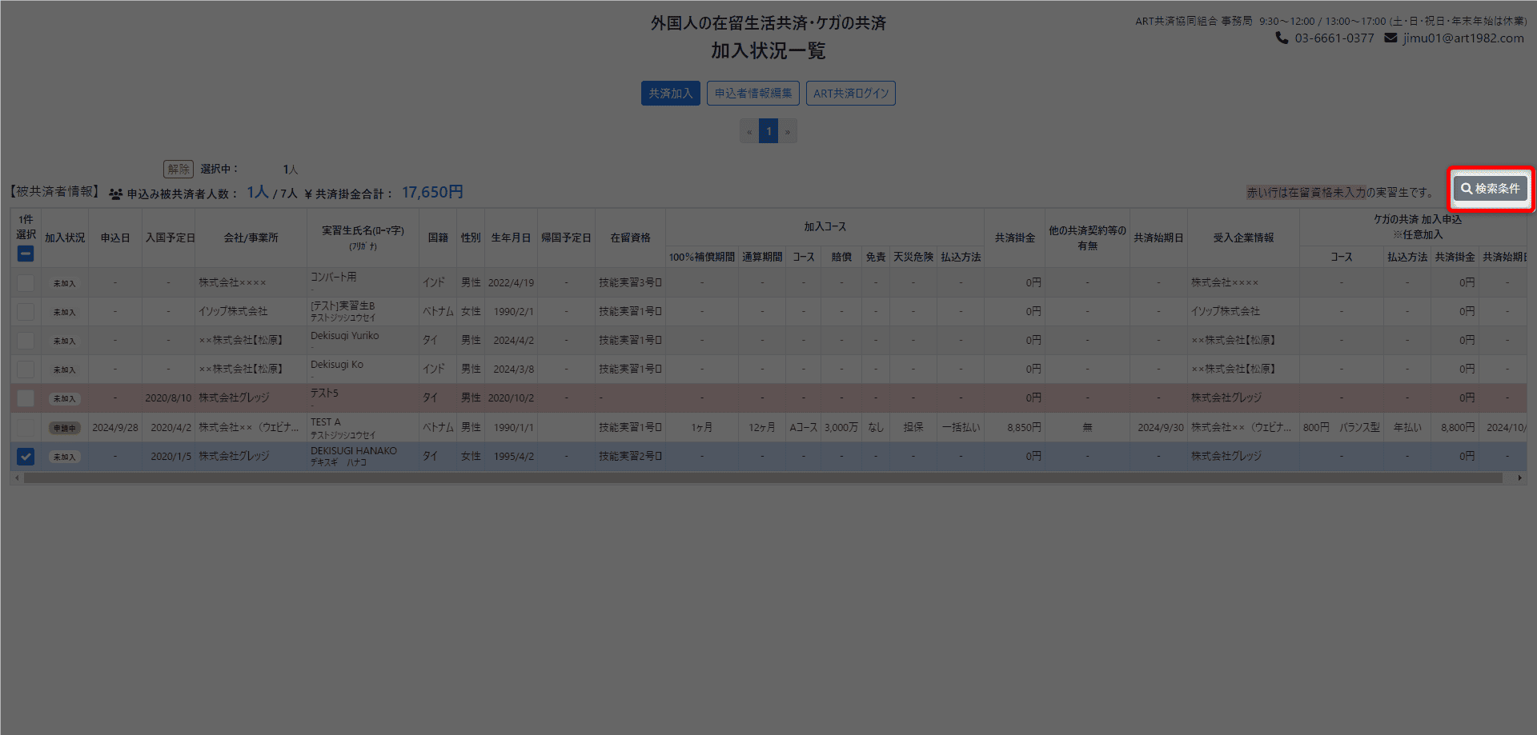Go to next page with » arrow
Viewport: 1537px width, 735px height.
788,132
